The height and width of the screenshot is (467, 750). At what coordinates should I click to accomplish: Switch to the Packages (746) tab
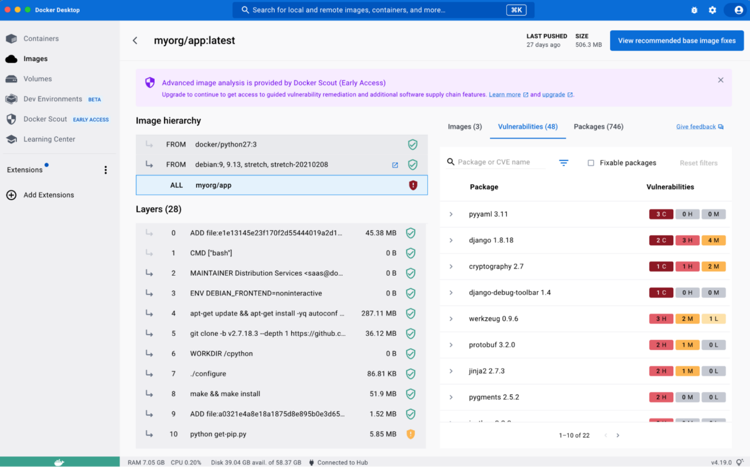tap(598, 126)
